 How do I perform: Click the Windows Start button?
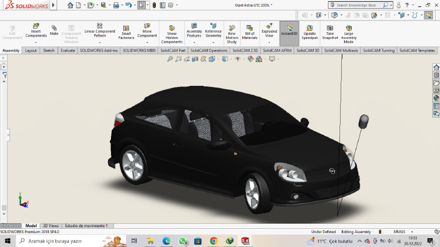click(x=8, y=241)
